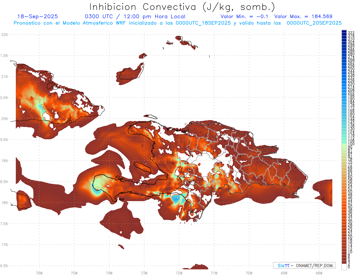Click '0300 UTC / 12:00 pm Hora Local'
Image resolution: width=358 pixels, height=277 pixels.
(x=135, y=16)
